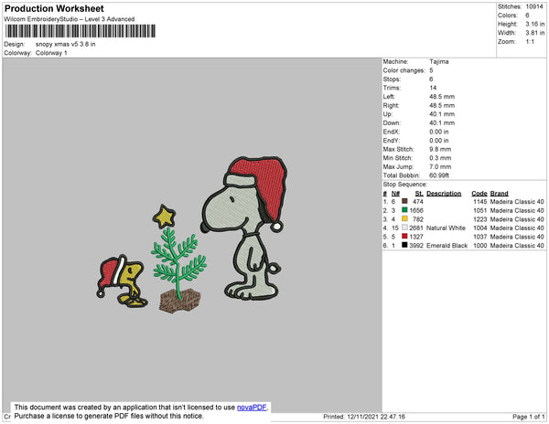Select the green color swatch, code 1051
Image resolution: width=549 pixels, height=424 pixels.
point(404,210)
